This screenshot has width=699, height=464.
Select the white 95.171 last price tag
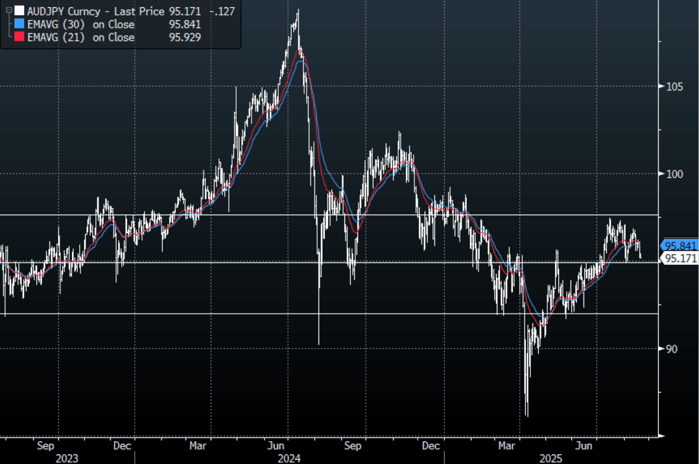pyautogui.click(x=680, y=258)
